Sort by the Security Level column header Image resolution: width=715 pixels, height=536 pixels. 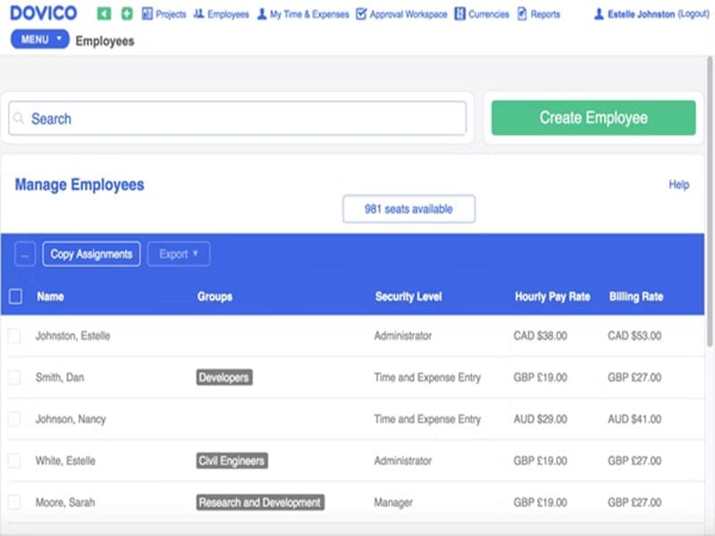coord(408,297)
